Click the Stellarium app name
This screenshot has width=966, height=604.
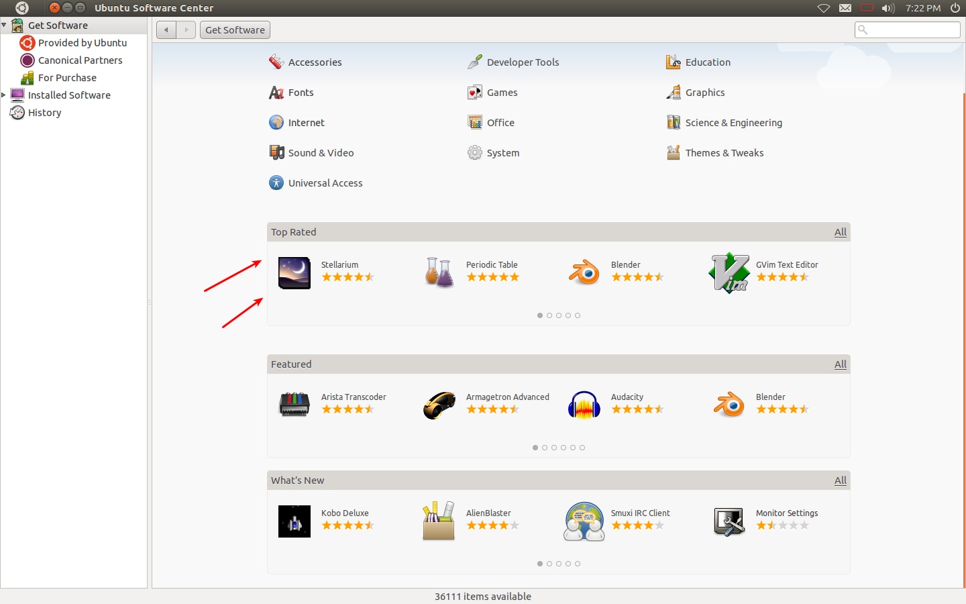(339, 264)
